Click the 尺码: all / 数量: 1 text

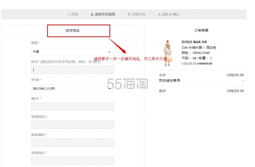coord(197,58)
